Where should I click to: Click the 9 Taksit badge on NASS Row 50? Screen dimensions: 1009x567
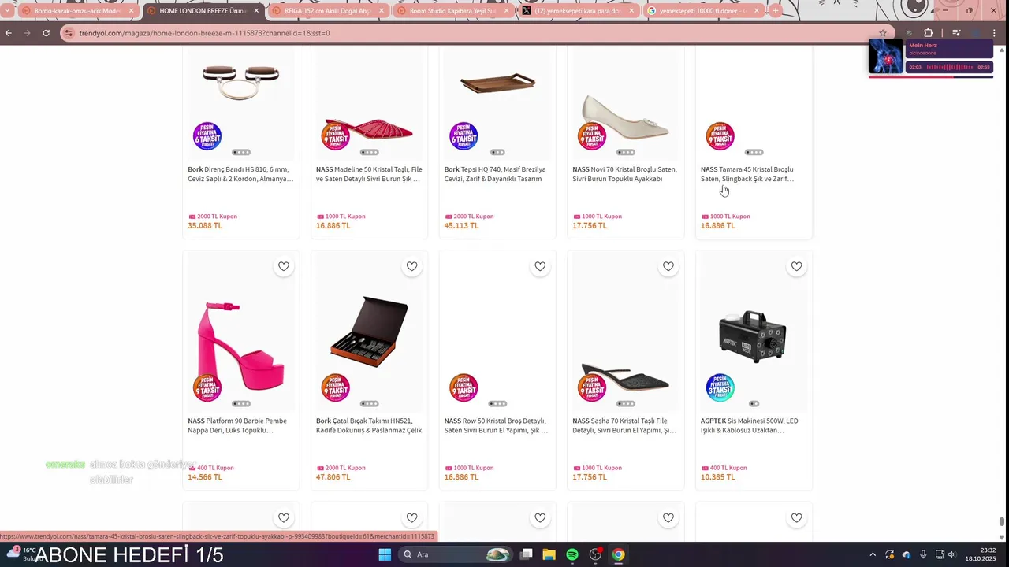point(464,387)
